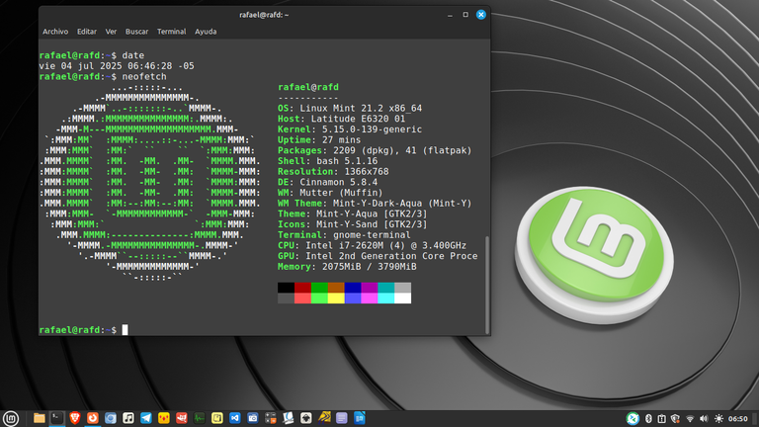759x427 pixels.
Task: Launch the calculator icon in the panel
Action: [271, 418]
